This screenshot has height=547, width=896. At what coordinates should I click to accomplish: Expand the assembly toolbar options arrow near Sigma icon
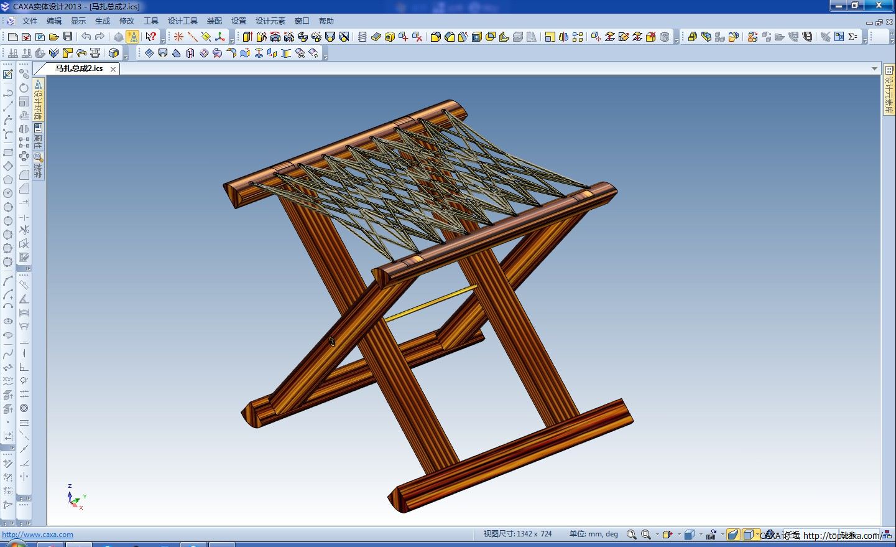[x=865, y=40]
